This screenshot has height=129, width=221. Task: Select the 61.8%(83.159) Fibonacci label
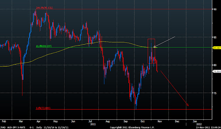pyautogui.click(x=44, y=46)
